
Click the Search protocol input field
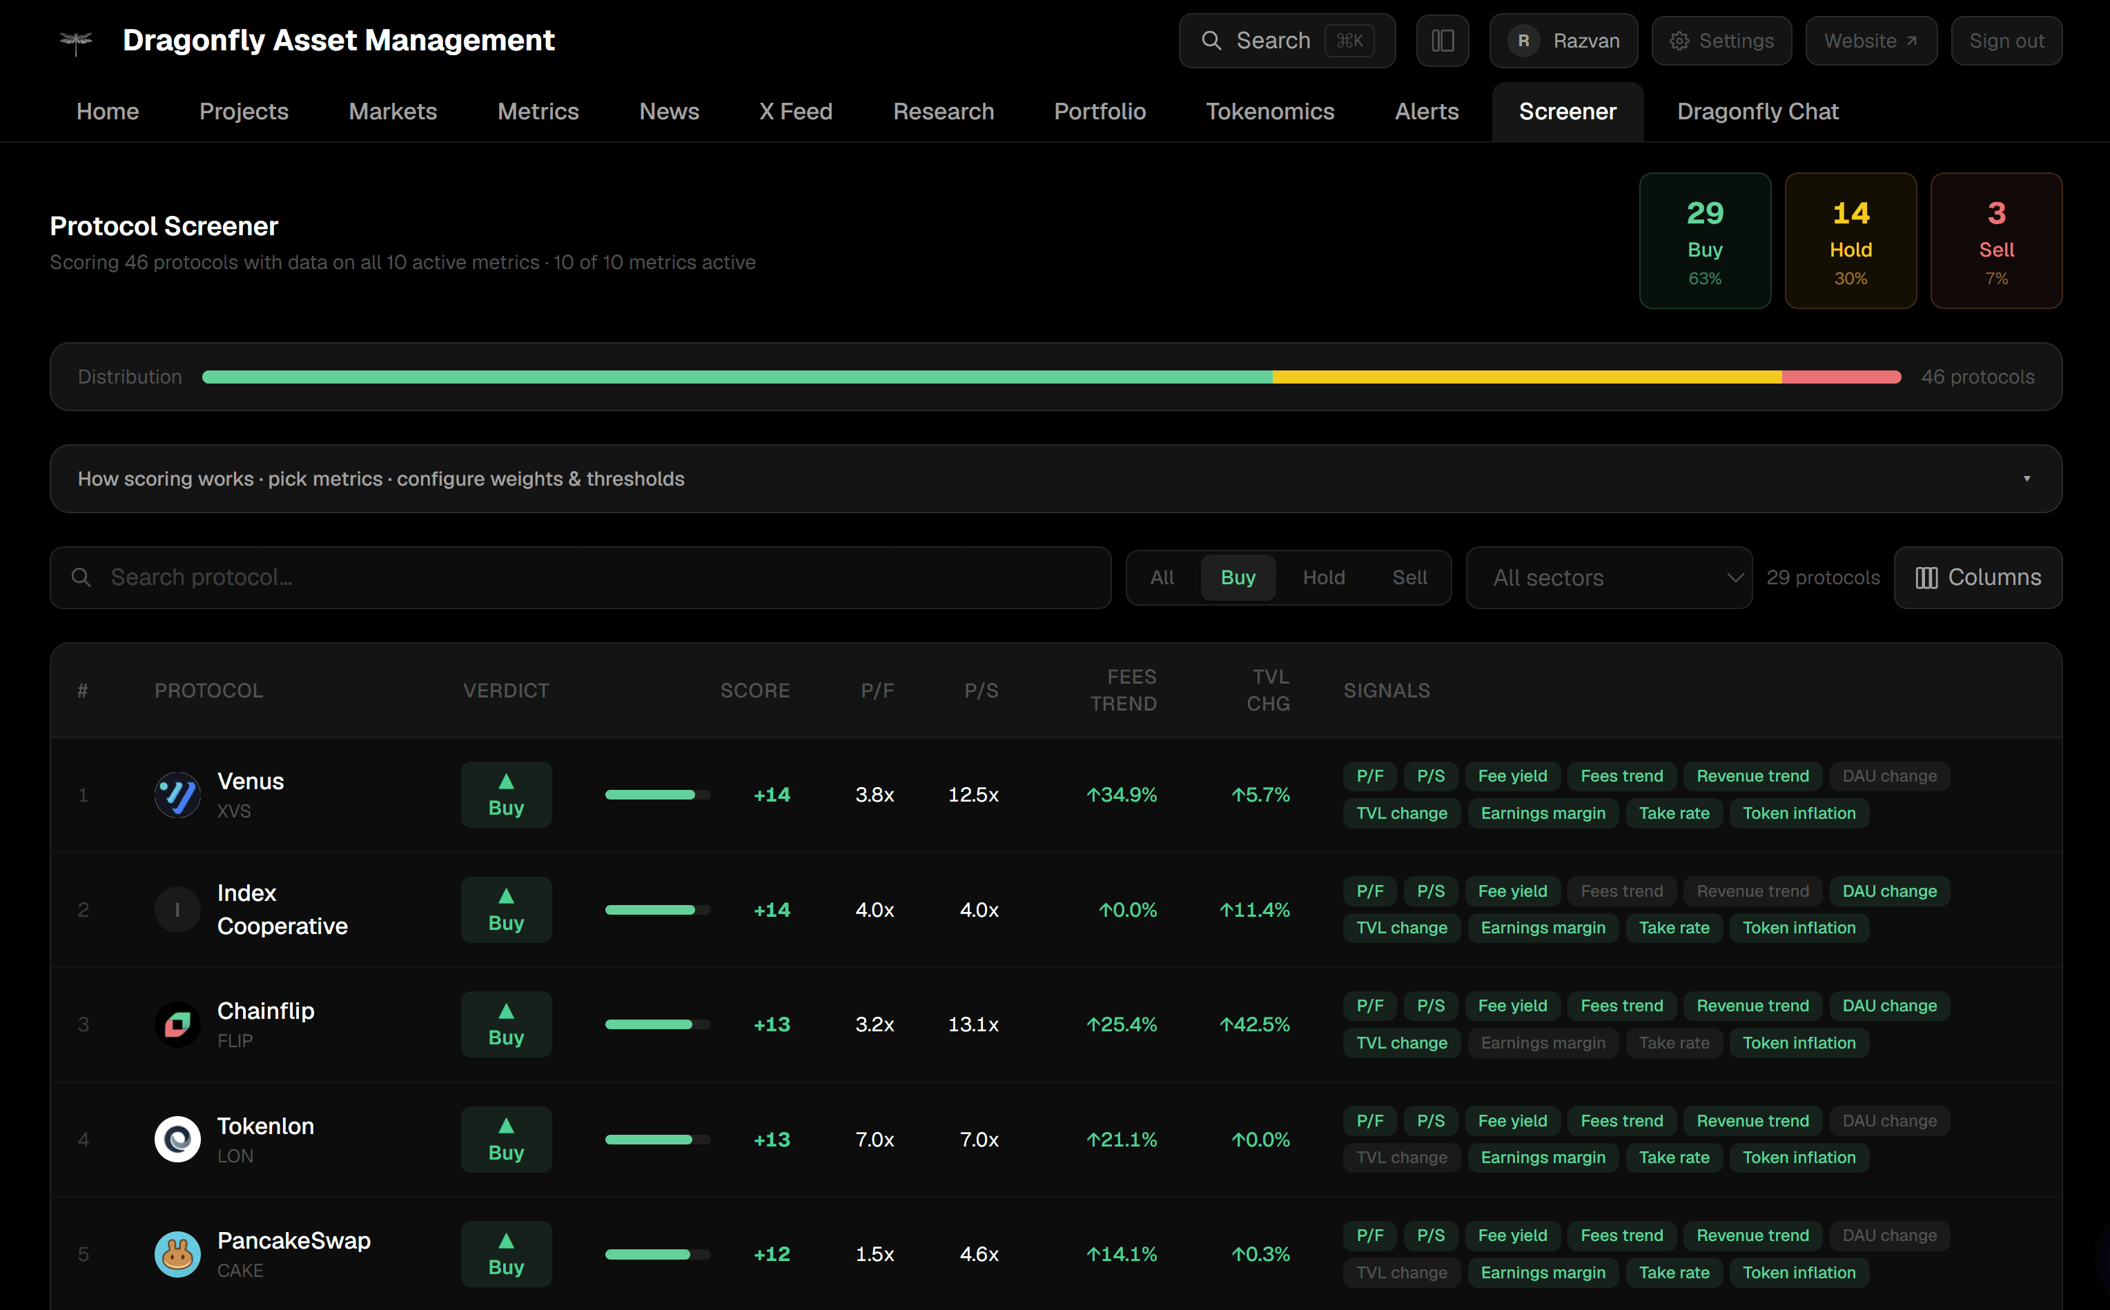(x=580, y=577)
